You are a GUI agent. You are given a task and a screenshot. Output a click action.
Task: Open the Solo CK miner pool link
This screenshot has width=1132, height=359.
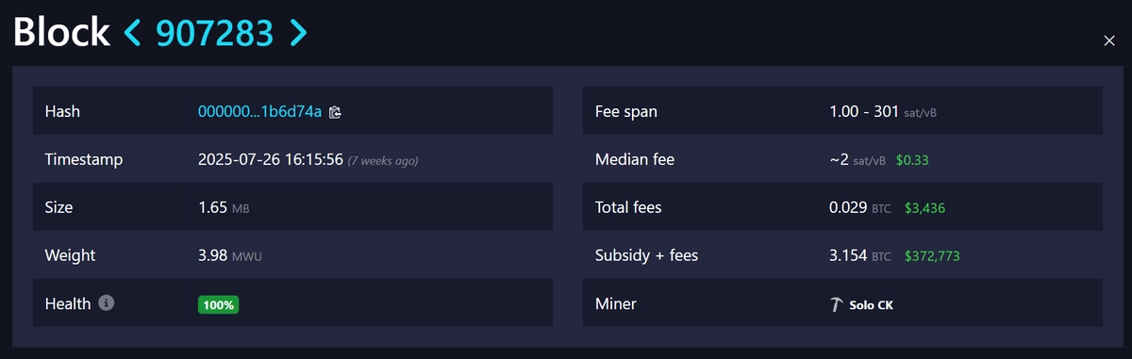pyautogui.click(x=871, y=304)
